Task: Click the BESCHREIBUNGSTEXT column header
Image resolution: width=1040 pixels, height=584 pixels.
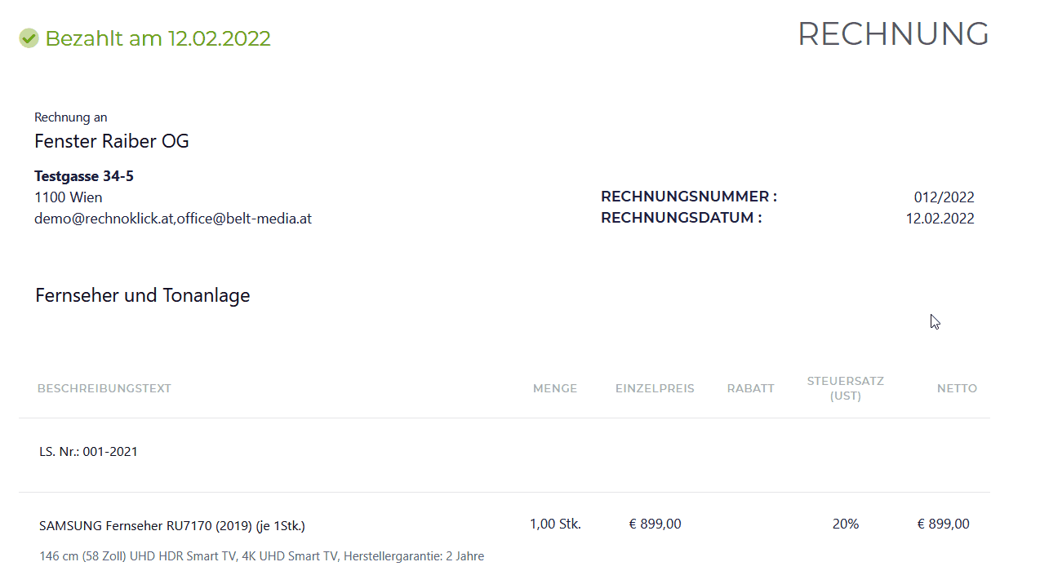Action: pos(104,388)
